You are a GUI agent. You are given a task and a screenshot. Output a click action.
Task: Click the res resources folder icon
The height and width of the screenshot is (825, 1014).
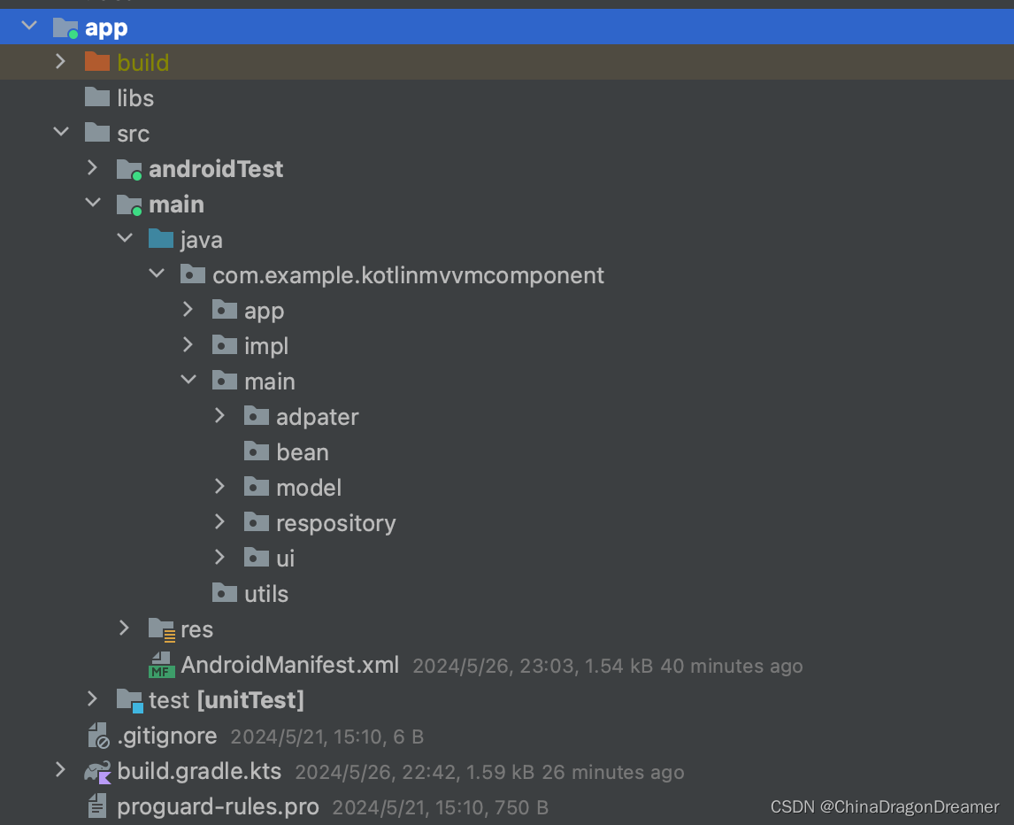(x=161, y=628)
